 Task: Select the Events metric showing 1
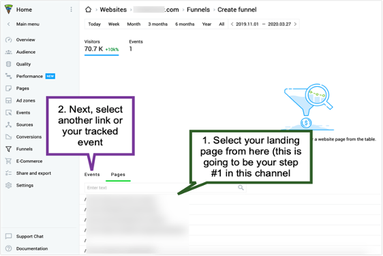136,46
